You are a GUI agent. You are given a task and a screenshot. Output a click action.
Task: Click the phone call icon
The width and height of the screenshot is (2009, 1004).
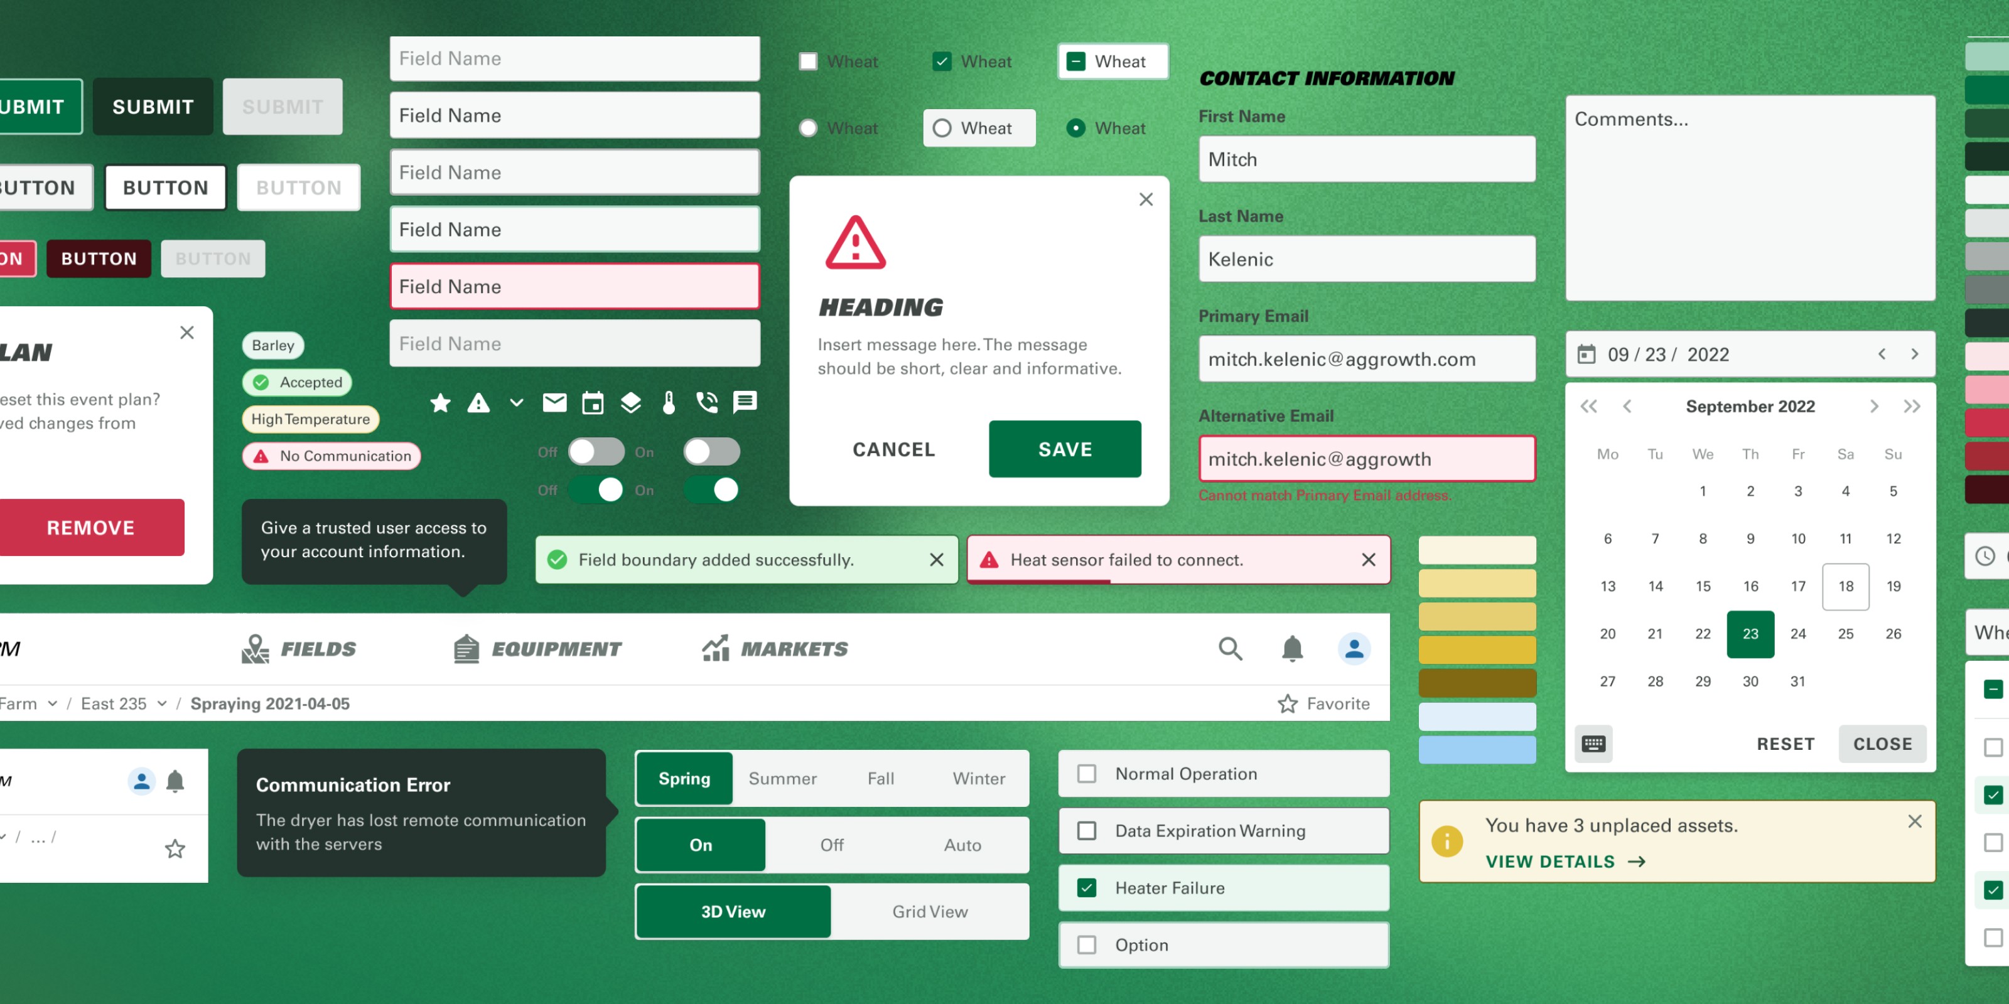click(x=706, y=403)
